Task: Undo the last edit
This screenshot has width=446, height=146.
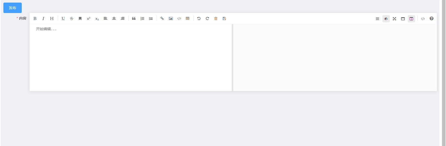Action: tap(199, 18)
